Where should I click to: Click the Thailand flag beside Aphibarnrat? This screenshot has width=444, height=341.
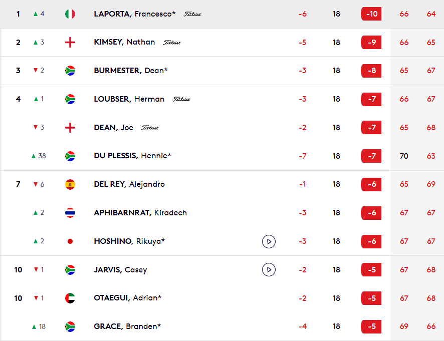pos(70,213)
